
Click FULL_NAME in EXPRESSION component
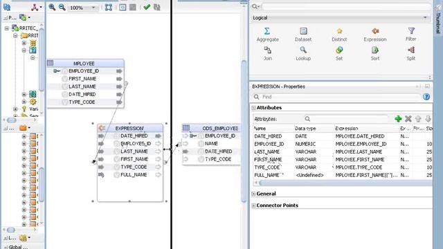coord(134,175)
